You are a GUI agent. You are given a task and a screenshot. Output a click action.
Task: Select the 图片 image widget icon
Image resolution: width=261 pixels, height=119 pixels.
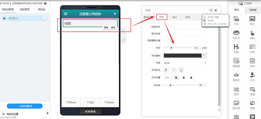click(252, 20)
